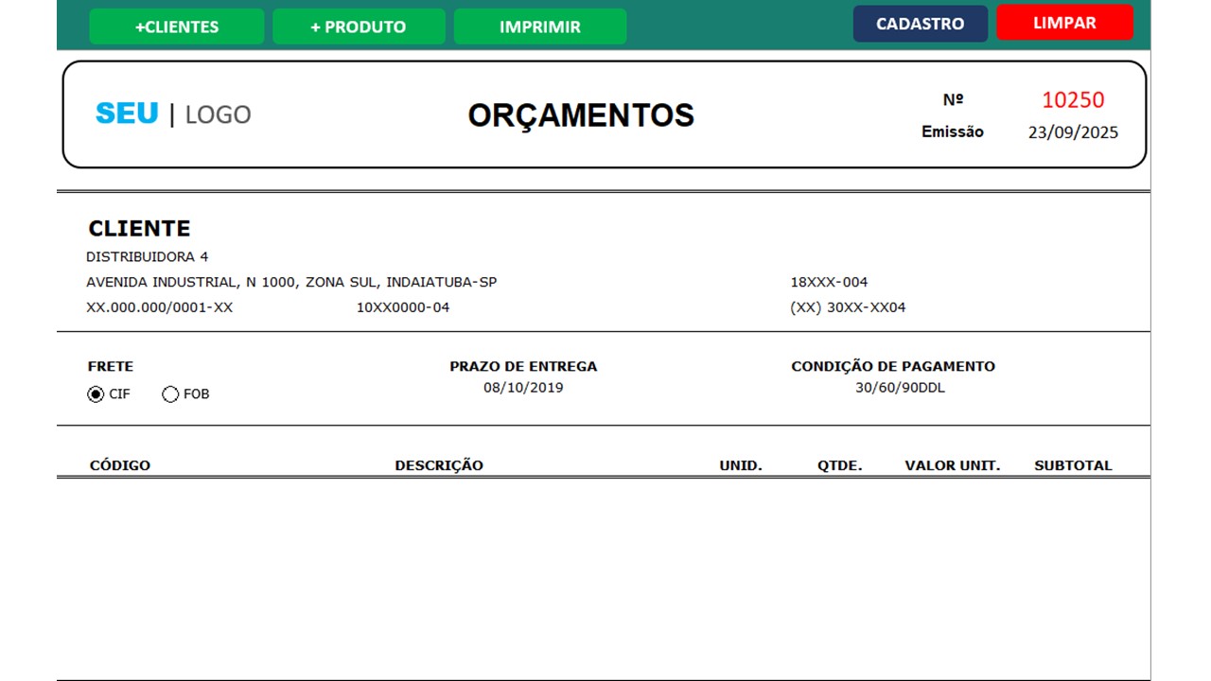The image size is (1211, 681).
Task: Click the DESCRIÇÃO column header
Action: (439, 465)
